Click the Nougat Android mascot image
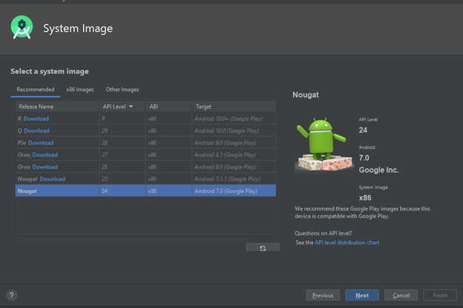This screenshot has width=463, height=308. pos(324,144)
